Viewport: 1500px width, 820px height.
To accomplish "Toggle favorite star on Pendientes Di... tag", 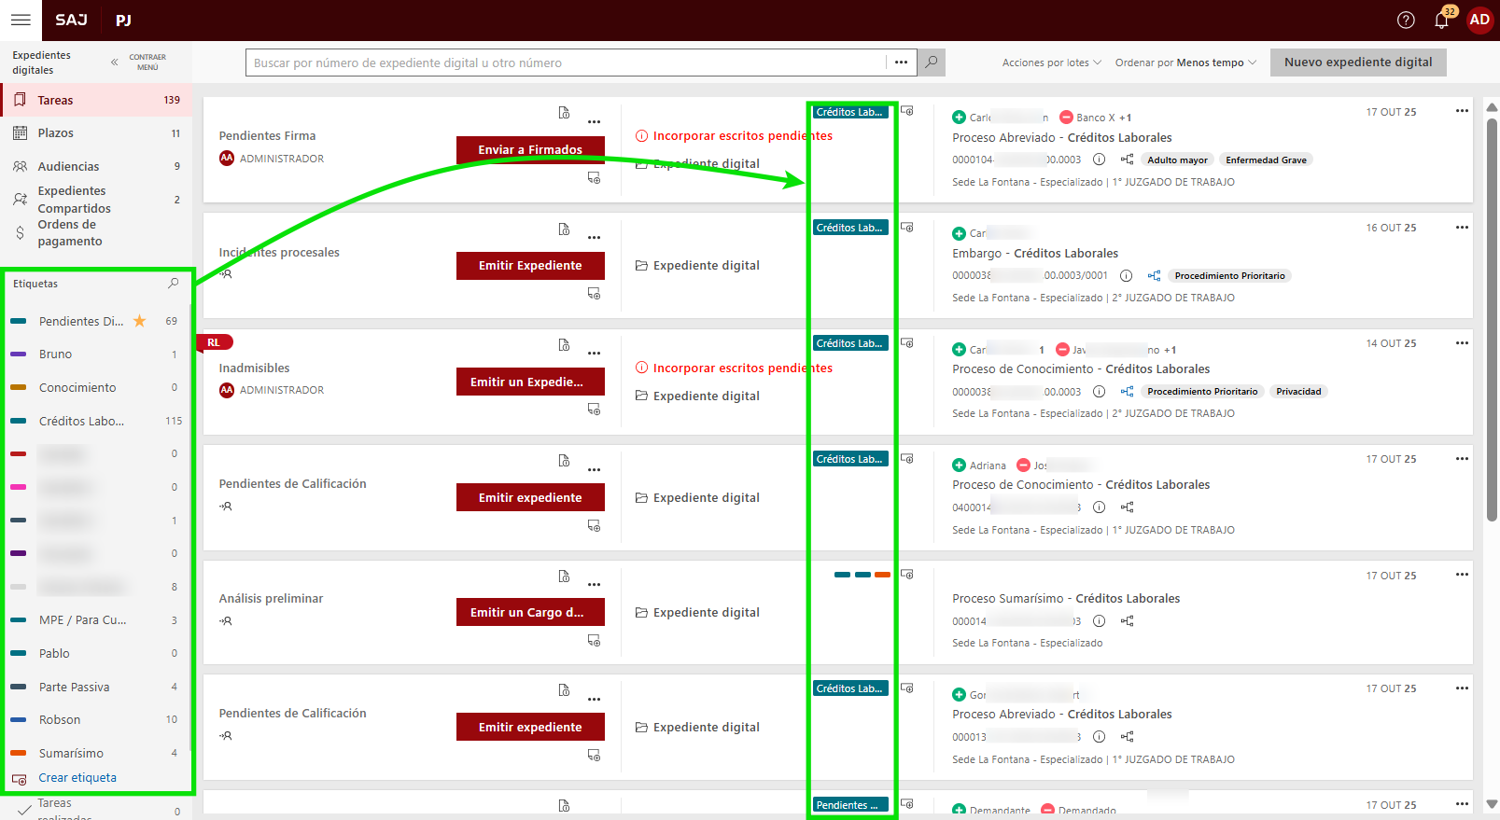I will coord(140,321).
